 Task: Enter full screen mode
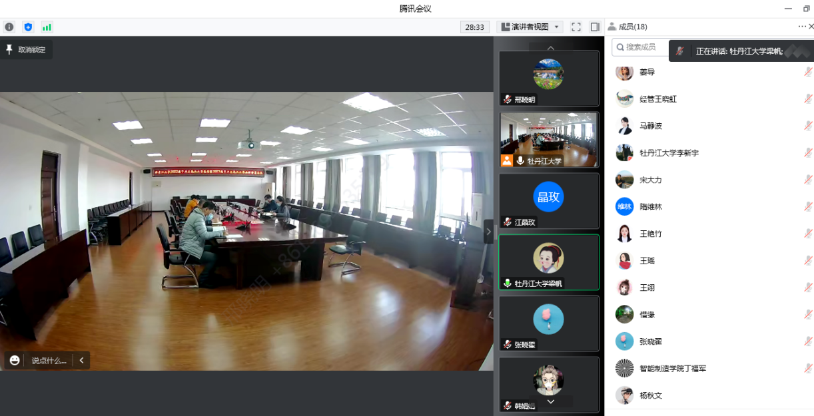click(576, 27)
